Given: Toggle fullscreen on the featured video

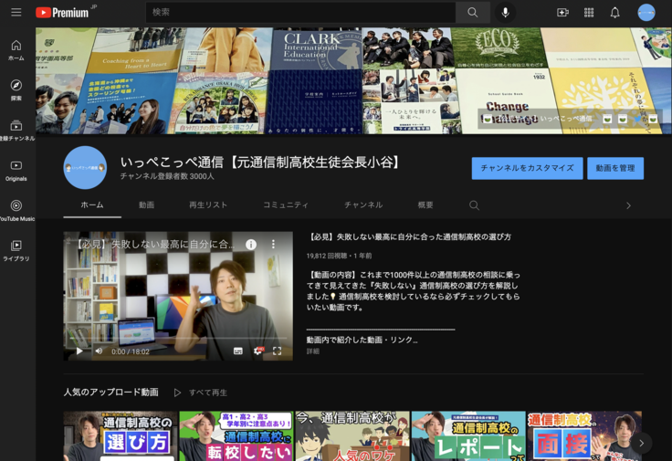Looking at the screenshot, I should point(277,351).
